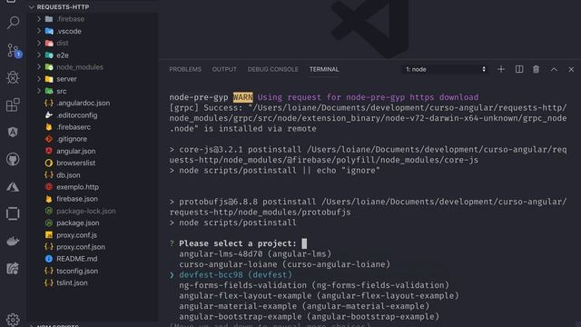Click the angular-material-example project option

point(304,306)
